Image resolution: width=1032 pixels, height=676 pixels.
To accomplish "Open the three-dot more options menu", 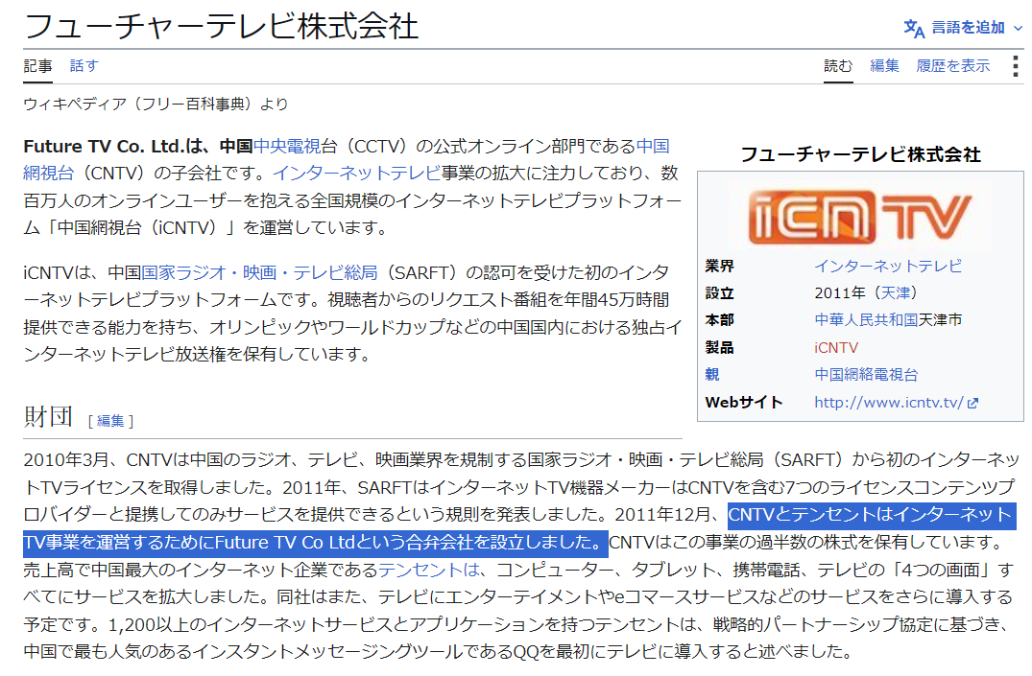I will coord(1016,66).
